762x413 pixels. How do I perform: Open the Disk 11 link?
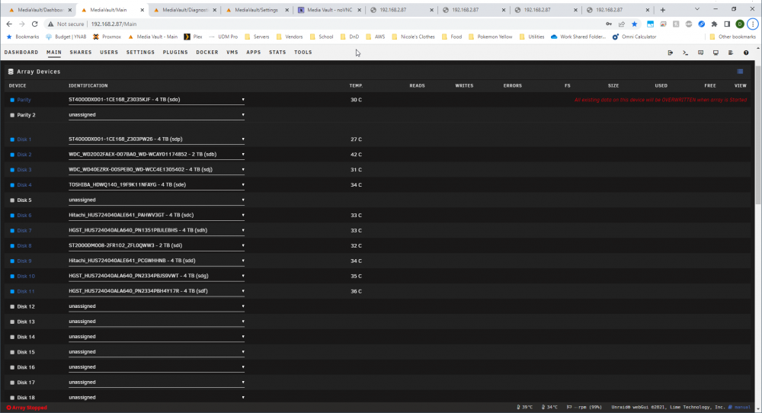click(x=26, y=292)
